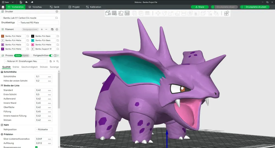Open dropdown arrow beside Druckplatte drucken
Viewport: 275px width, 148px height.
pyautogui.click(x=242, y=7)
